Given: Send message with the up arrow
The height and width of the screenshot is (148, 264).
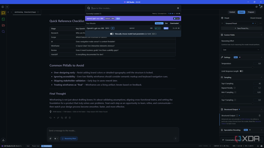Looking at the screenshot, I should (175, 139).
